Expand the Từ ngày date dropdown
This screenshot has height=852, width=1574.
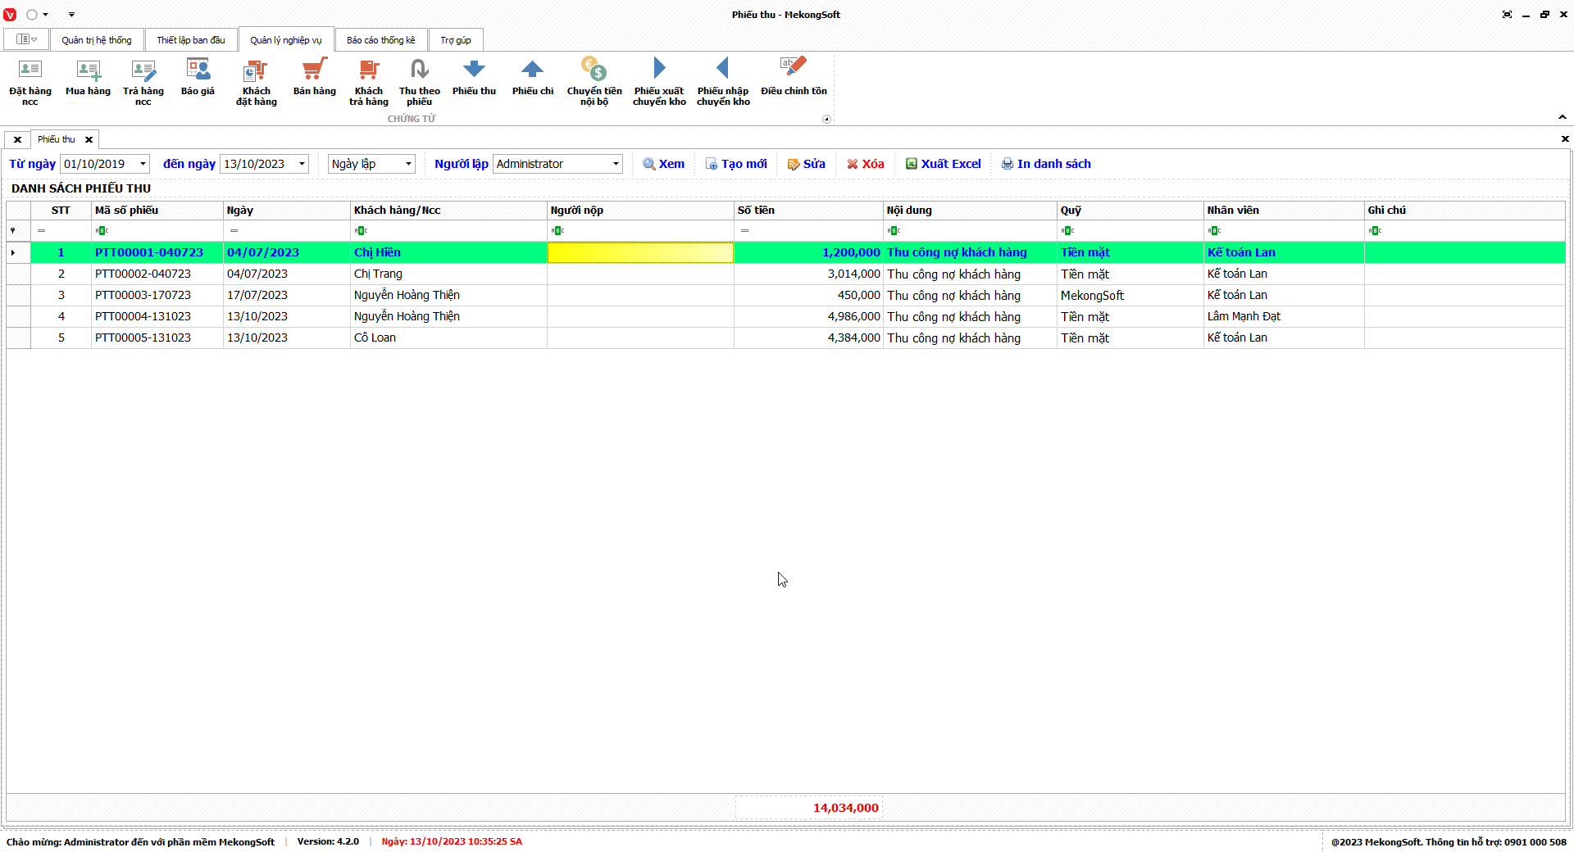tap(143, 164)
